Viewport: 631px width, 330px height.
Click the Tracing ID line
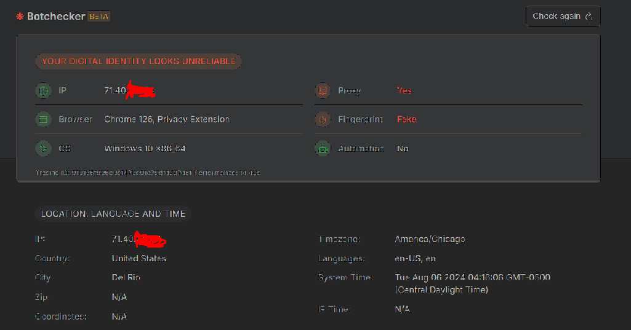[x=148, y=173]
